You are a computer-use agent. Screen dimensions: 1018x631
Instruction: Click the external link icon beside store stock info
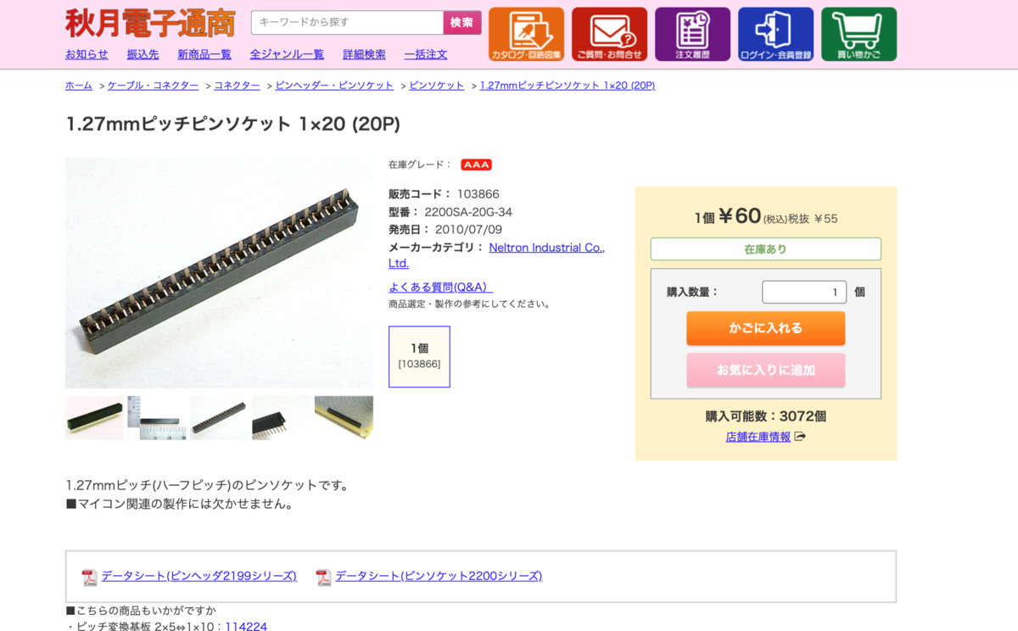point(800,437)
